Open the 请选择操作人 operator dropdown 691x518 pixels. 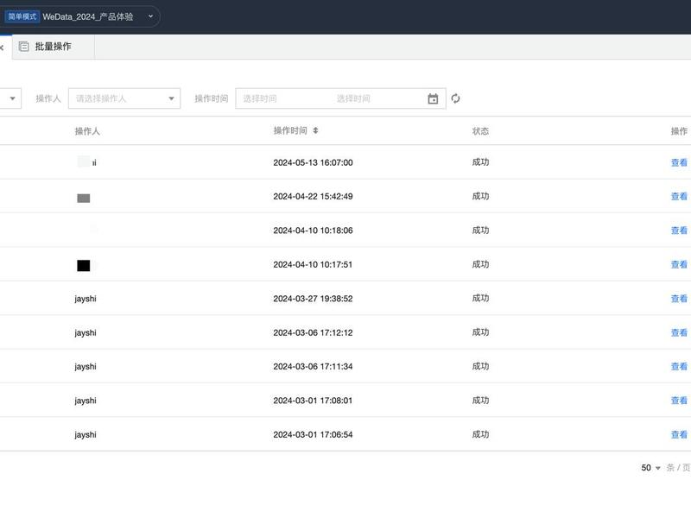pyautogui.click(x=124, y=98)
